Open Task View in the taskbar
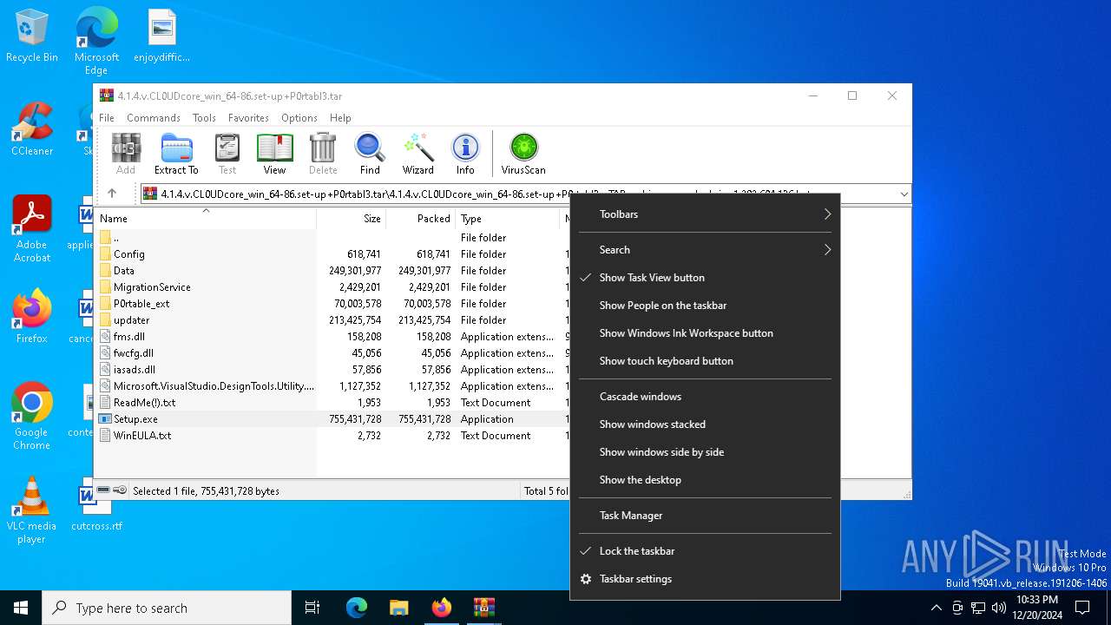This screenshot has width=1111, height=625. pos(312,608)
